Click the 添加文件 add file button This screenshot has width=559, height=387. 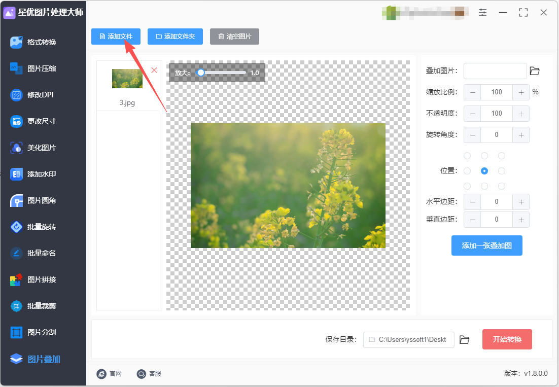coord(116,37)
